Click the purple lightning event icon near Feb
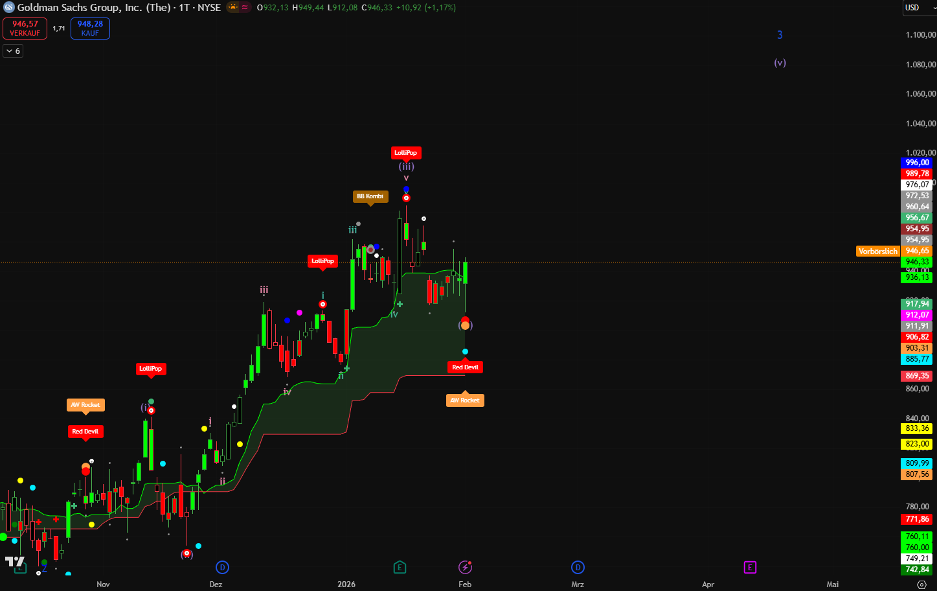The height and width of the screenshot is (591, 937). [465, 568]
